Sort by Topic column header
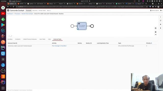This screenshot has height=91, width=163. (x=119, y=43)
